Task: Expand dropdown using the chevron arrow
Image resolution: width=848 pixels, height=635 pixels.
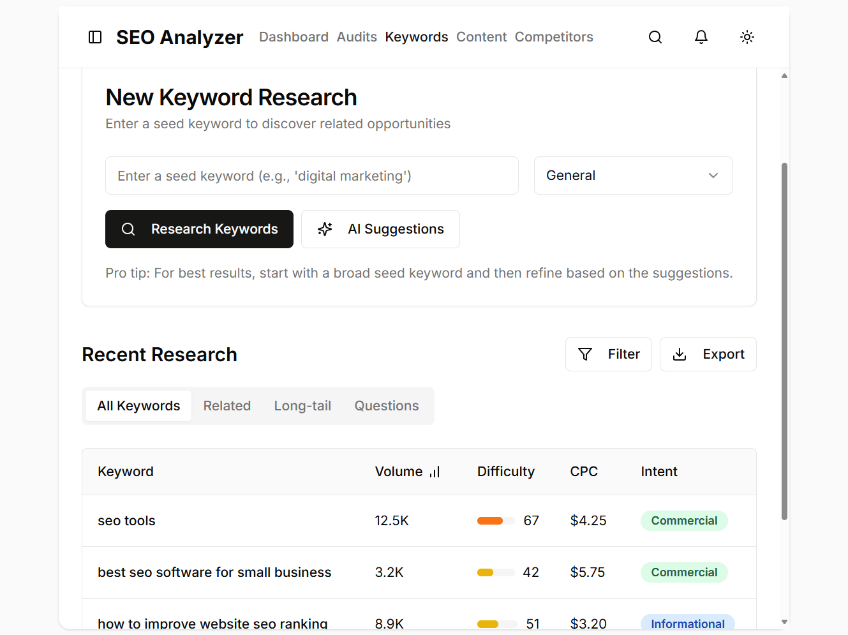Action: [713, 176]
